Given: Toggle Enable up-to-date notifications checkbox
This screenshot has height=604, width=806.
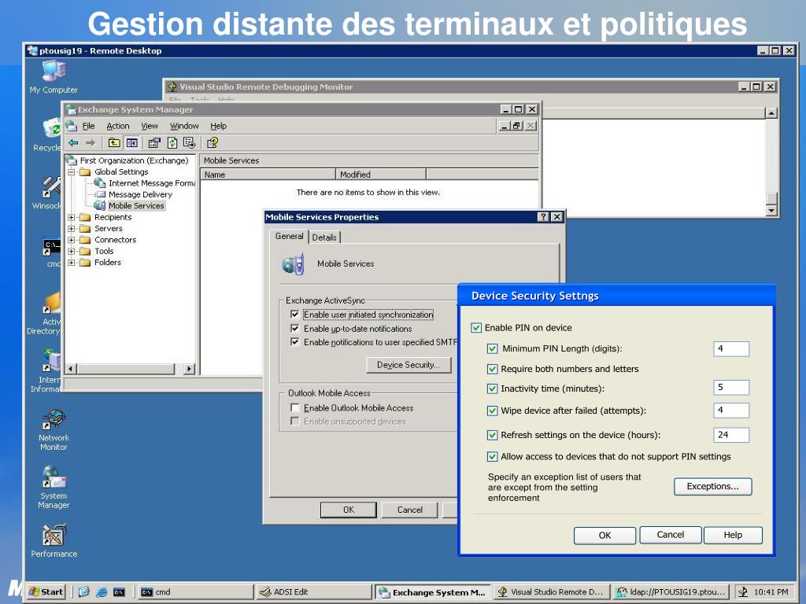Looking at the screenshot, I should pyautogui.click(x=295, y=328).
